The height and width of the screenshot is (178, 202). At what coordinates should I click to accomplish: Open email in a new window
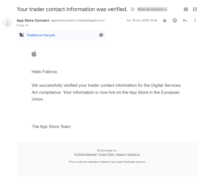pyautogui.click(x=195, y=9)
